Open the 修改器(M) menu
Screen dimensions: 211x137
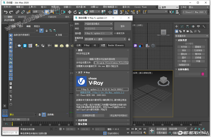click(81, 7)
